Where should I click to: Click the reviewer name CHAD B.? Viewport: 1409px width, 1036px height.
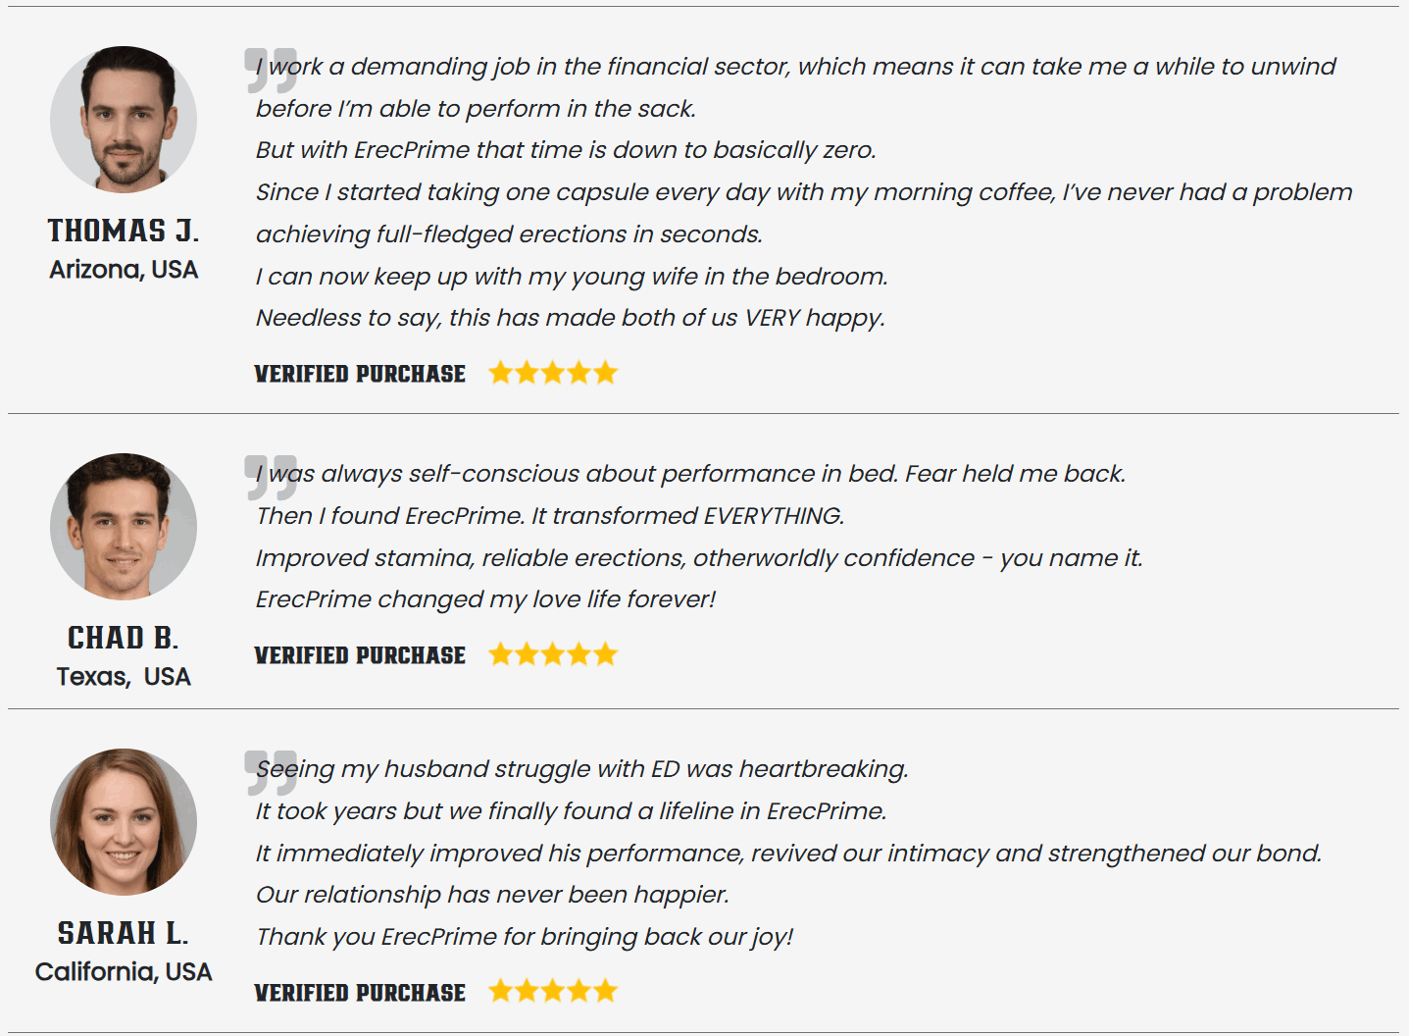coord(124,638)
